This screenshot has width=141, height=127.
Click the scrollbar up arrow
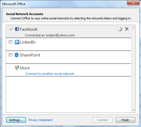coord(133,27)
